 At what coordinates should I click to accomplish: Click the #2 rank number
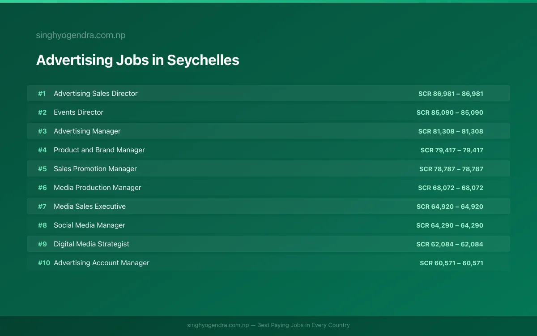(x=42, y=112)
